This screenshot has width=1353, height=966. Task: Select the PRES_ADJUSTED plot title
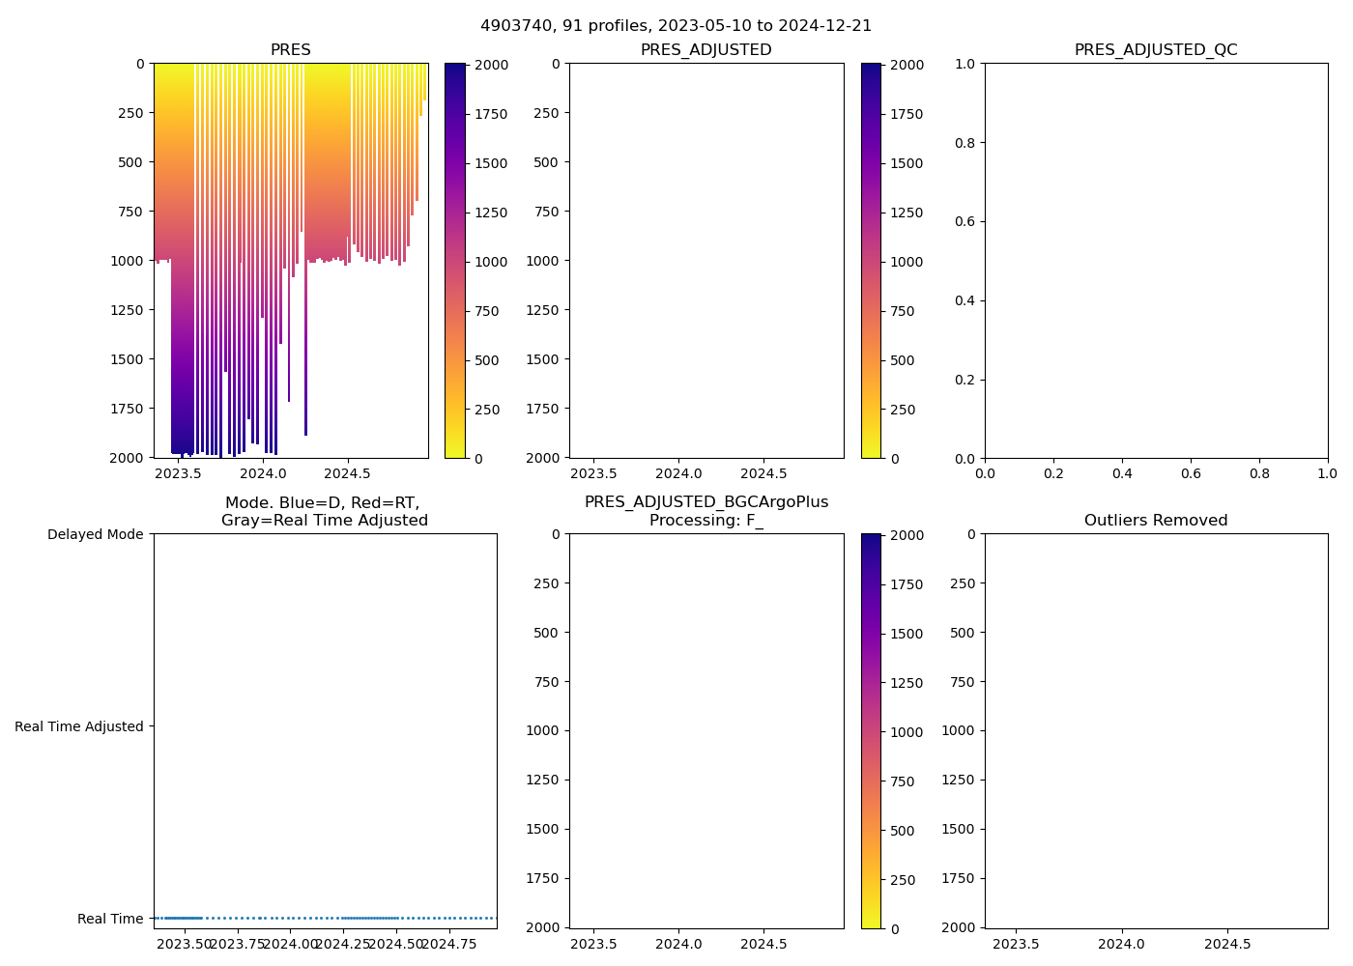[705, 50]
